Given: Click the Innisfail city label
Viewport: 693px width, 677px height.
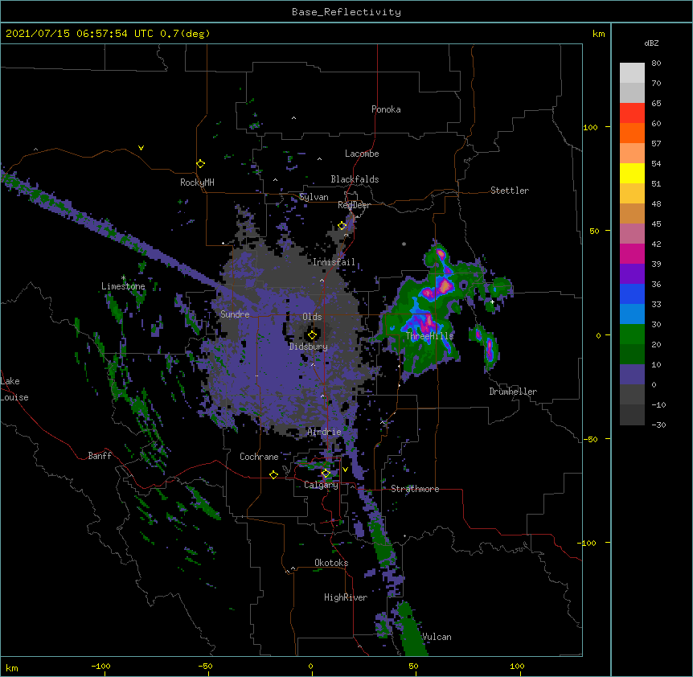Looking at the screenshot, I should (x=334, y=262).
